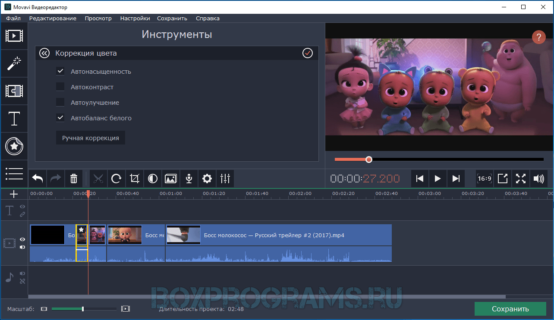Unlink audio track scissors-link icon

[22, 281]
